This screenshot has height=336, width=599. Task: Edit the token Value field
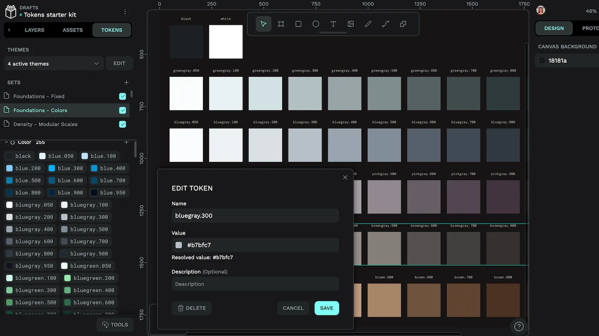click(x=255, y=245)
